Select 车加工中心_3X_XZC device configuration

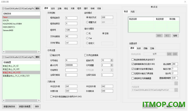point(21,69)
